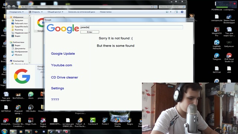Open the Telegram desktop shortcut

point(216,57)
